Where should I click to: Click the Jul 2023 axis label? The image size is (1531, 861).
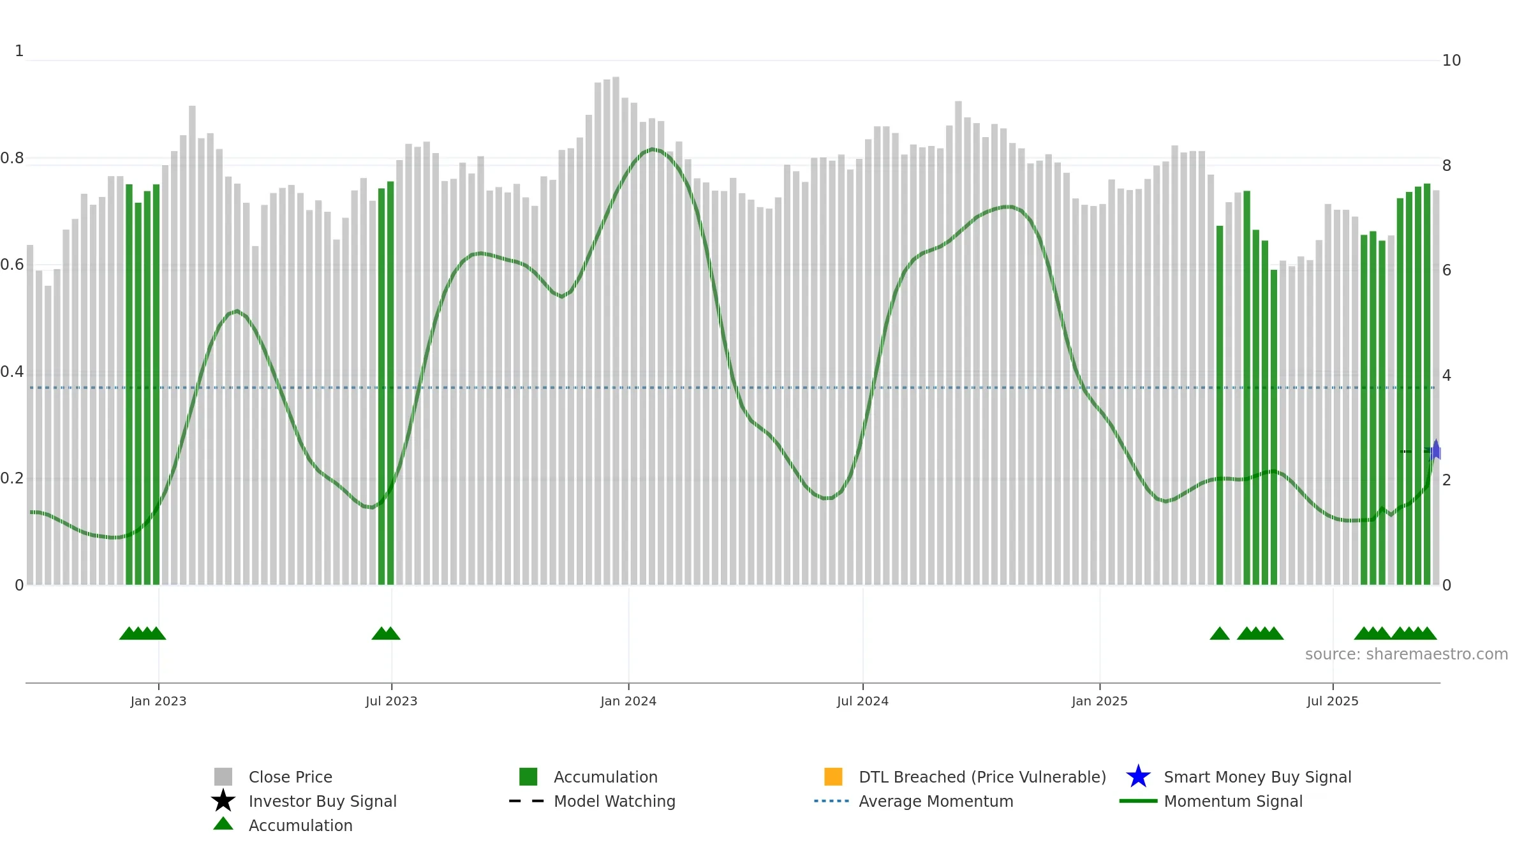(x=391, y=702)
